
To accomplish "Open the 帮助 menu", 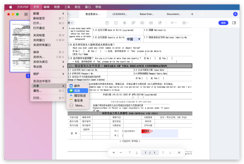I will pyautogui.click(x=98, y=7).
